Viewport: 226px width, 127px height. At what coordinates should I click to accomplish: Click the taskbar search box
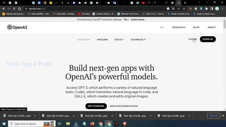pyautogui.click(x=32, y=124)
